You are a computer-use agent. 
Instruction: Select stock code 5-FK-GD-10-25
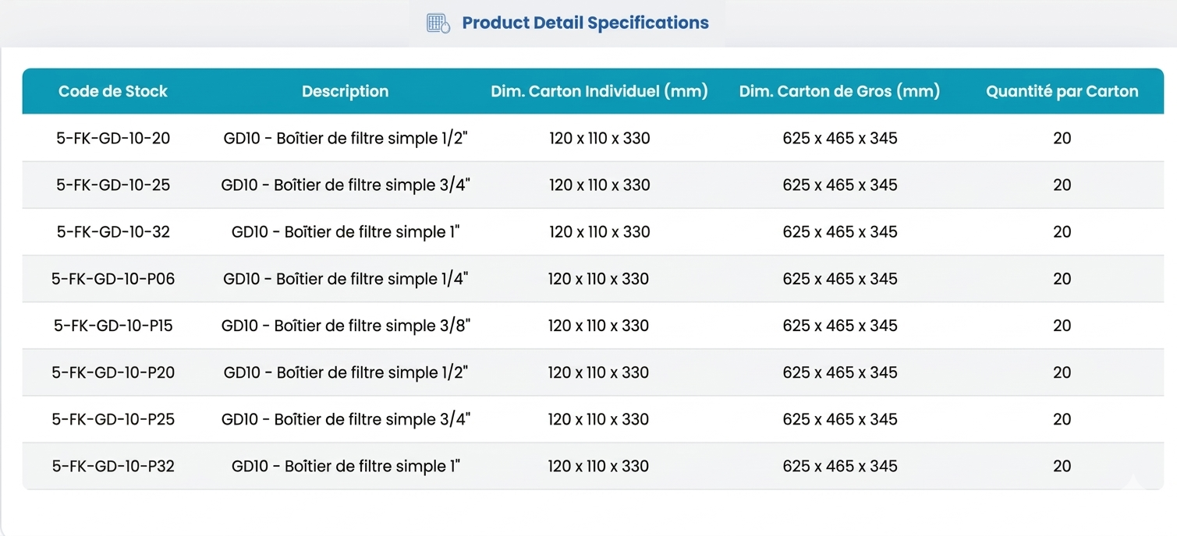(x=113, y=185)
